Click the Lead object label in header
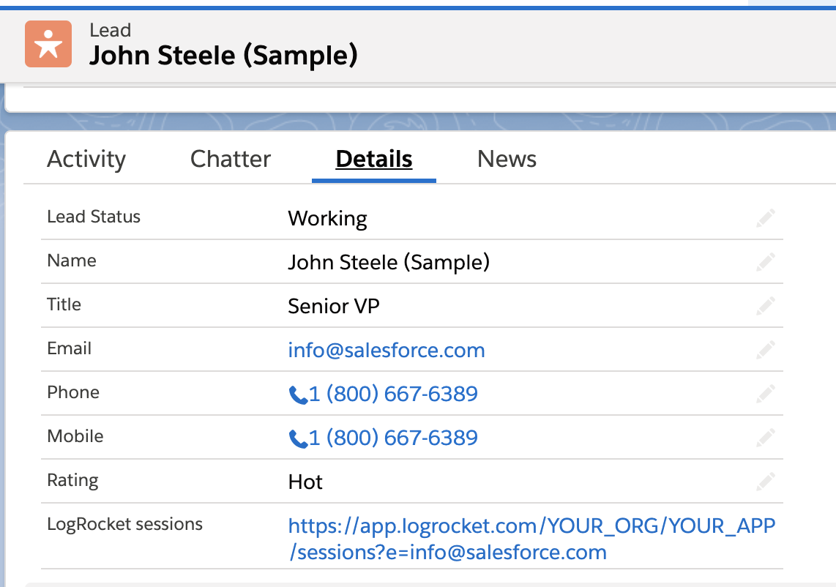 coord(110,30)
